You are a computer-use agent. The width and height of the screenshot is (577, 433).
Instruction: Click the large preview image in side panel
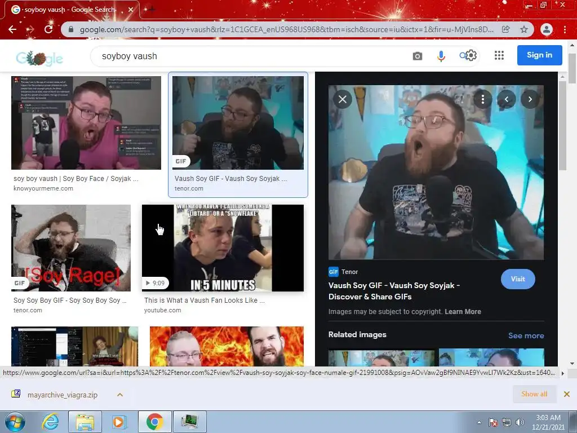pyautogui.click(x=436, y=173)
